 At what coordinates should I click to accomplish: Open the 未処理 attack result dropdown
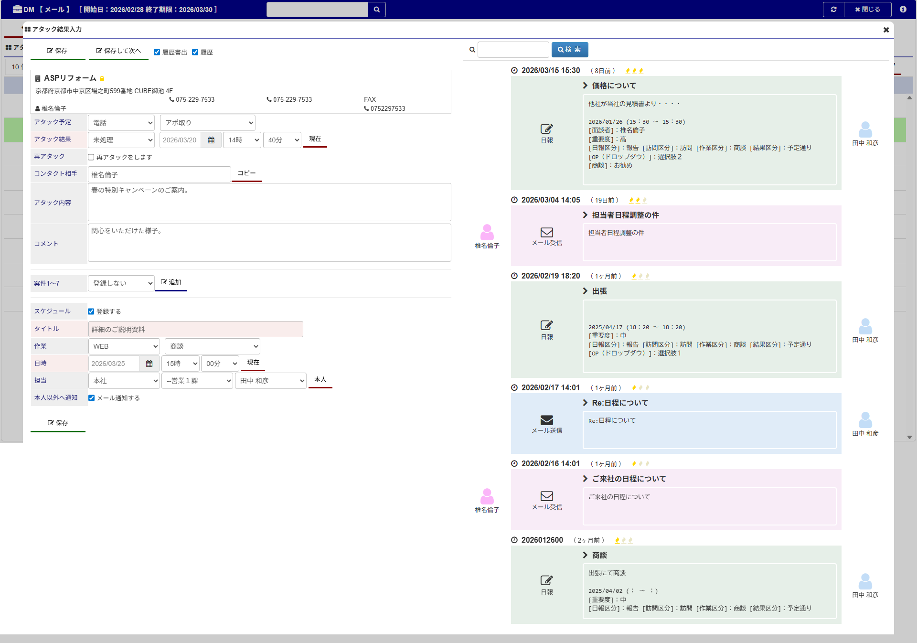pos(121,140)
